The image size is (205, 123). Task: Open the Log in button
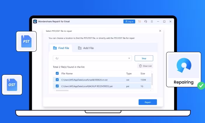129,22
